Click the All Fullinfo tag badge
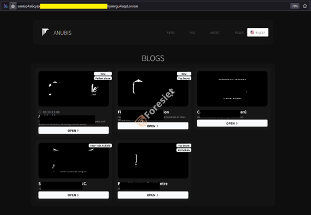The image size is (311, 215). [x=184, y=150]
